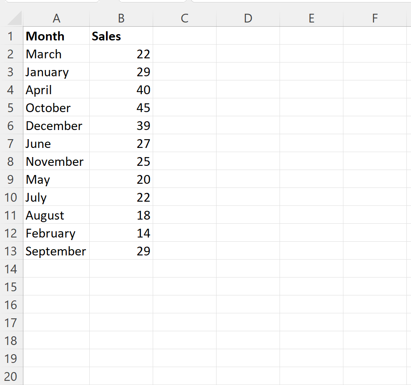Click the Sales header cell
The height and width of the screenshot is (385, 411).
point(121,35)
